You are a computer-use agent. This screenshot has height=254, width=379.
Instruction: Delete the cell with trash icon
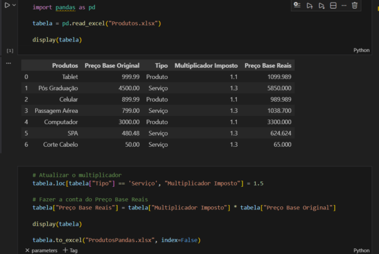point(355,6)
